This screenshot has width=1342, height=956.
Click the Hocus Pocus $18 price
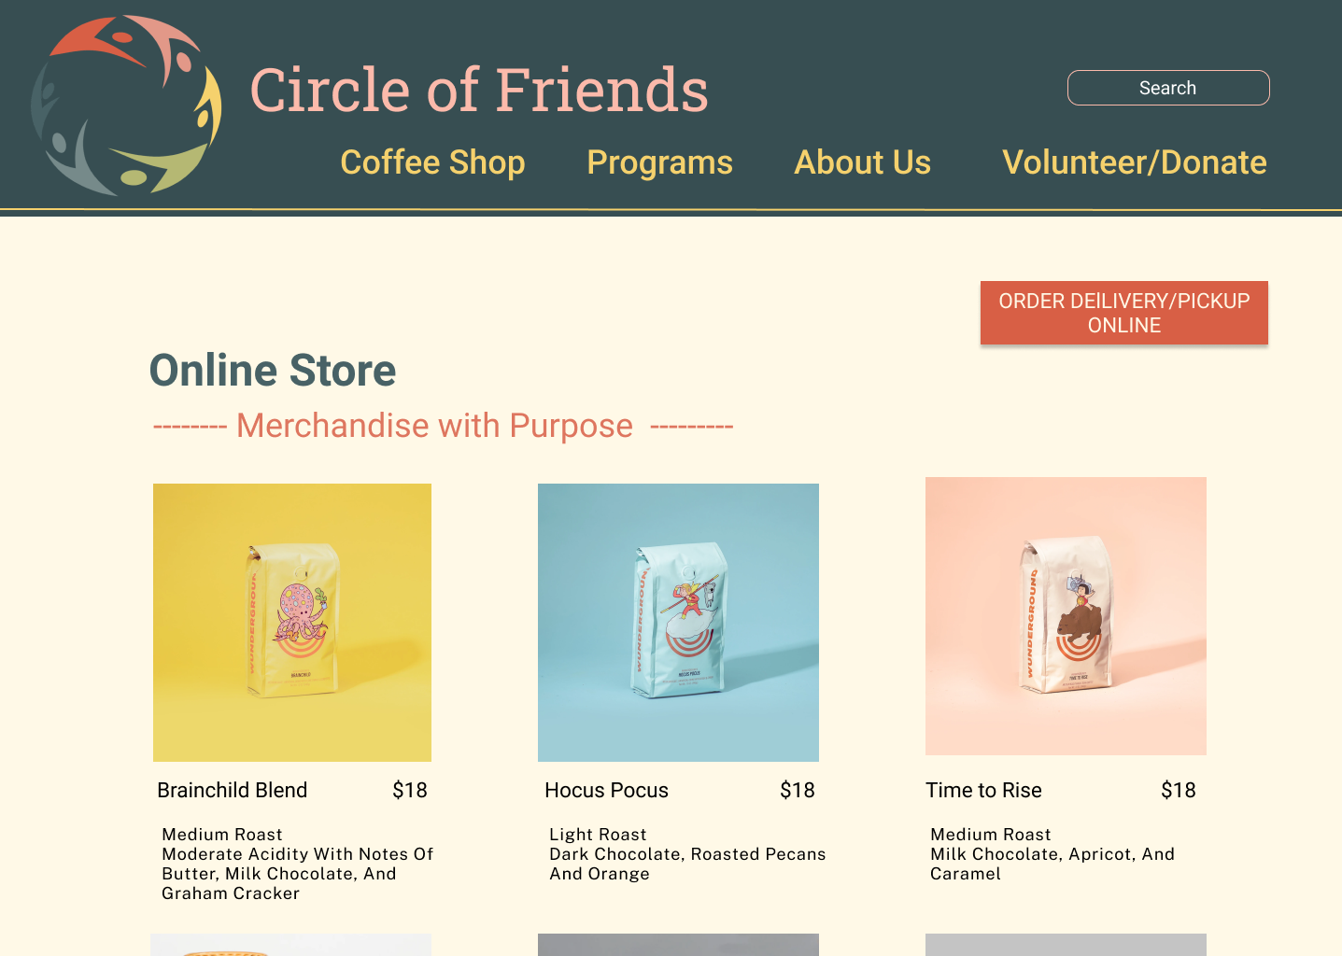coord(798,790)
